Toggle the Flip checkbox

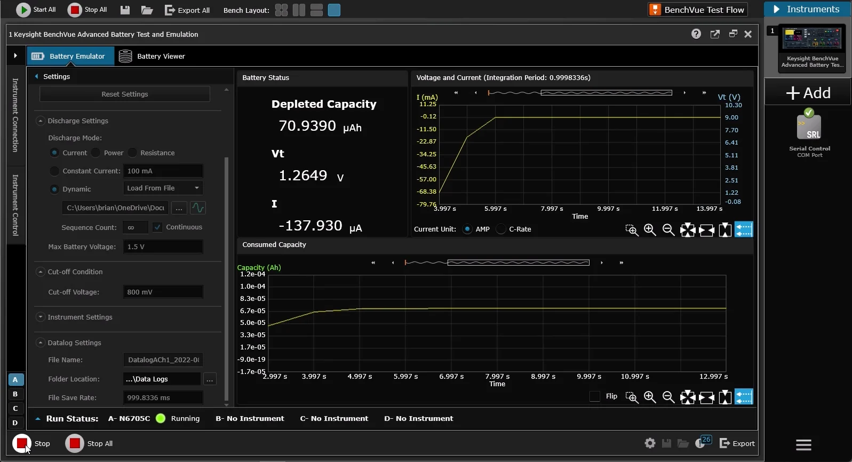595,396
